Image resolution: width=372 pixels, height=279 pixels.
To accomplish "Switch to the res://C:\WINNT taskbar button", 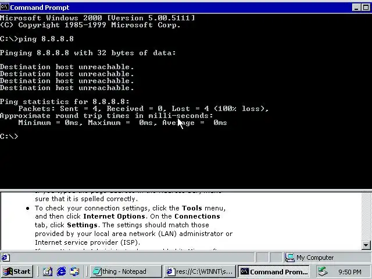I will [199, 271].
